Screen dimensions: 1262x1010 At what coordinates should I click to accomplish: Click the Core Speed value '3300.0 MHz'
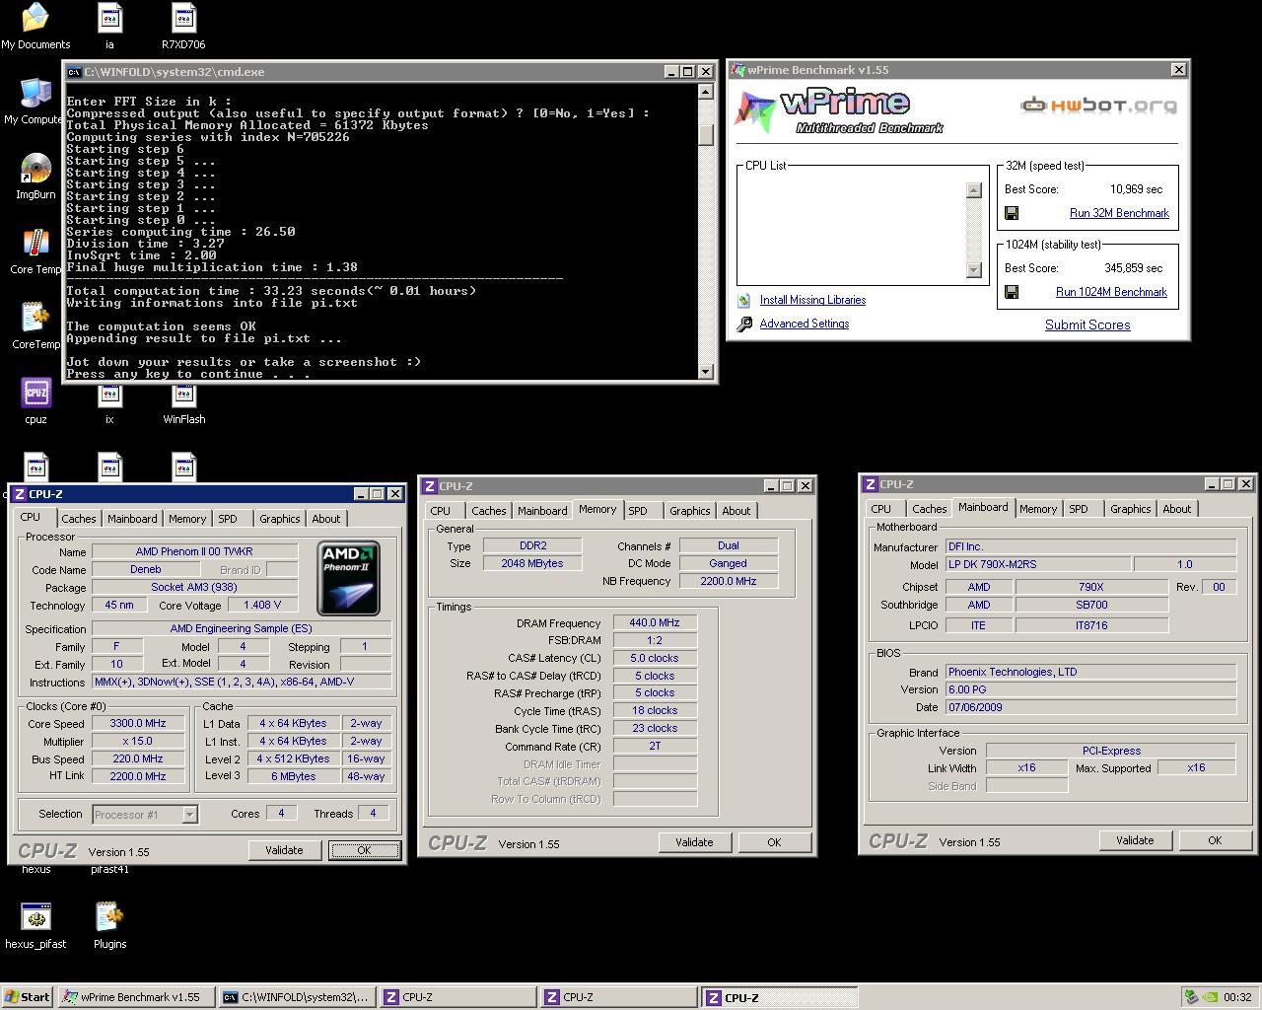[x=137, y=723]
